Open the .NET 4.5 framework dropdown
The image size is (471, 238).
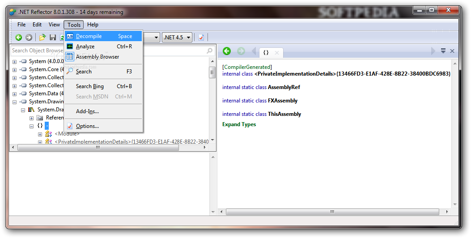pyautogui.click(x=177, y=37)
